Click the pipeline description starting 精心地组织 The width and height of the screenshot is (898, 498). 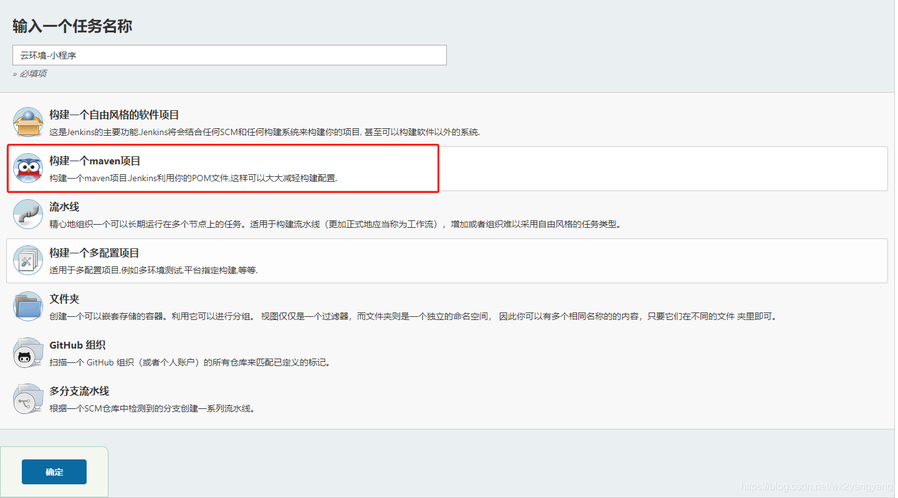[335, 224]
